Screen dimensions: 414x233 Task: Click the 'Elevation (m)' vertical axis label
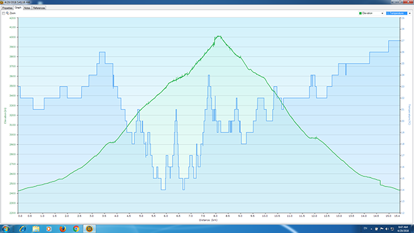pos(5,116)
